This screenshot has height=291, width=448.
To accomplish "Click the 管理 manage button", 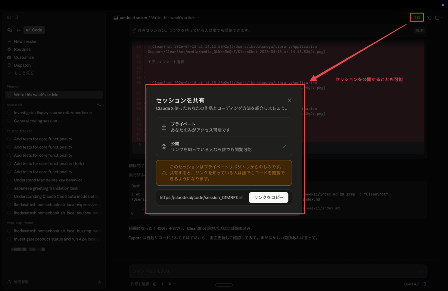I will (x=420, y=31).
